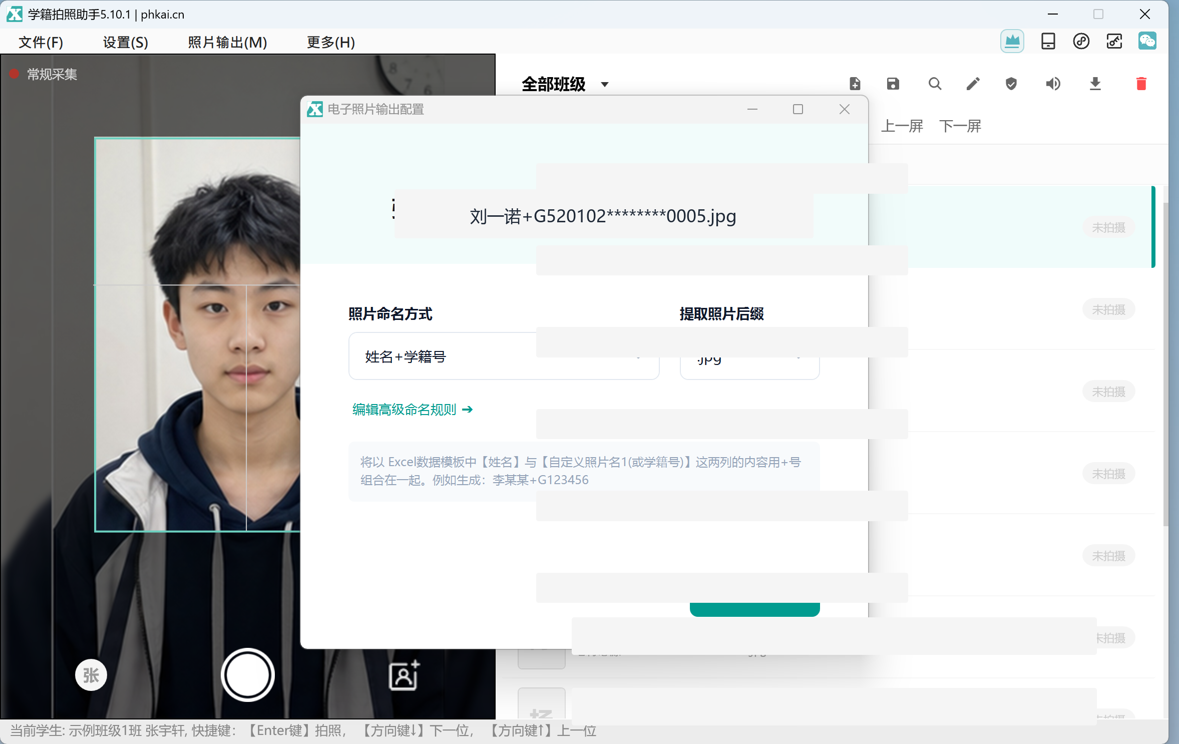Click the tablet device icon in top bar
The image size is (1179, 744).
[x=1048, y=42]
